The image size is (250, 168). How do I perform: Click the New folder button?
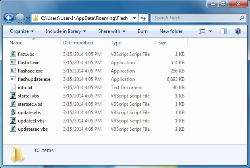pyautogui.click(x=171, y=31)
